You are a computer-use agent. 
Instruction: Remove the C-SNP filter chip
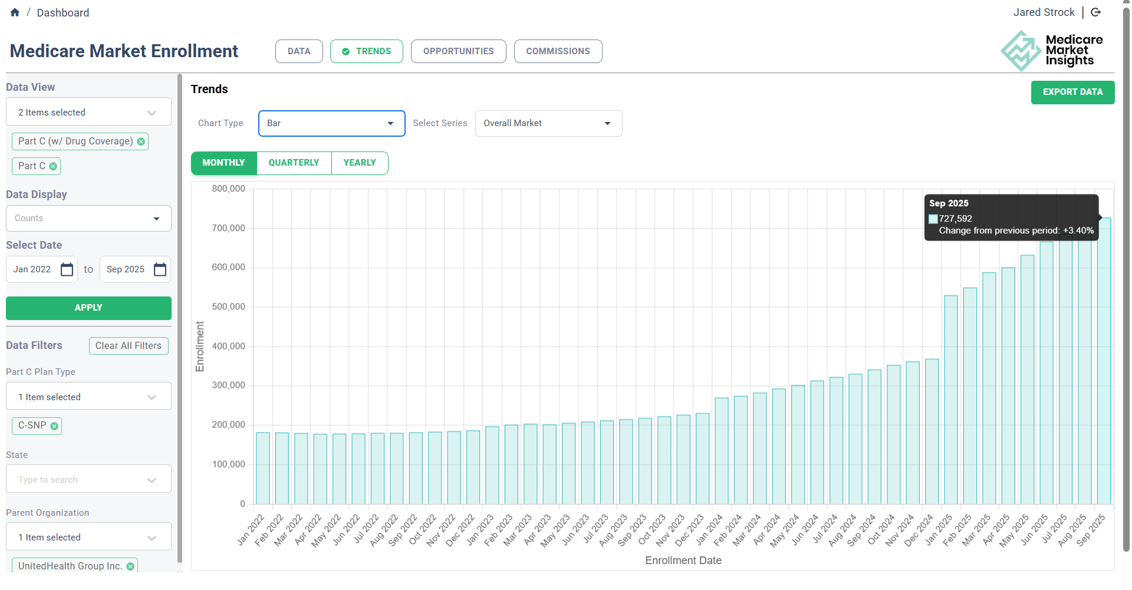54,426
